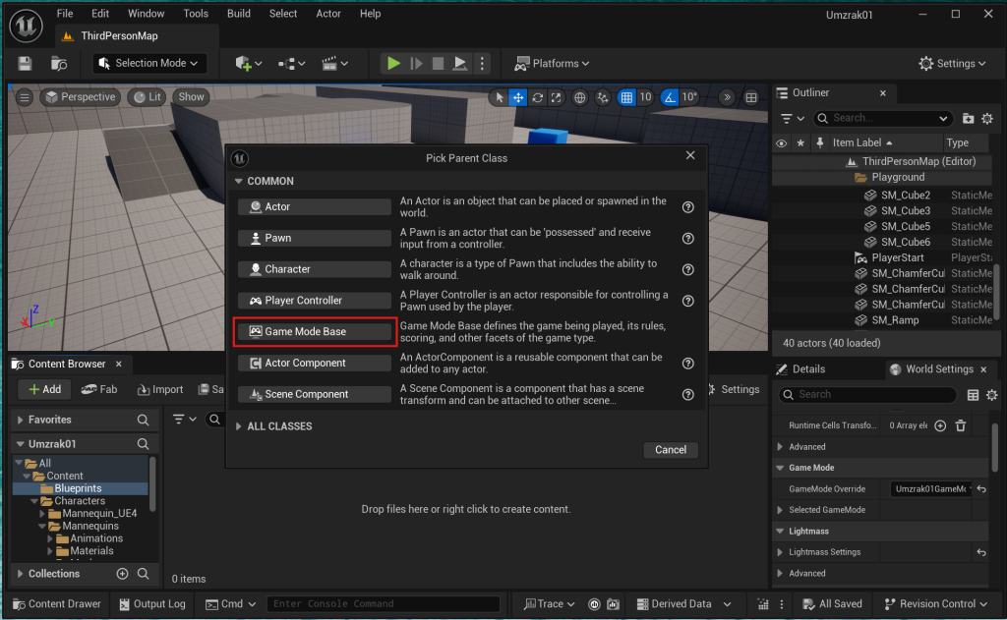Viewport: 1007px width, 620px height.
Task: Open the Actor menu
Action: [x=328, y=14]
